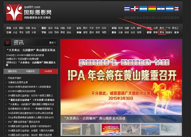This screenshot has width=191, height=137.
Task: Open “摄影名家公益讲座”(羊年首课)开讲预告
Action: click(31, 100)
